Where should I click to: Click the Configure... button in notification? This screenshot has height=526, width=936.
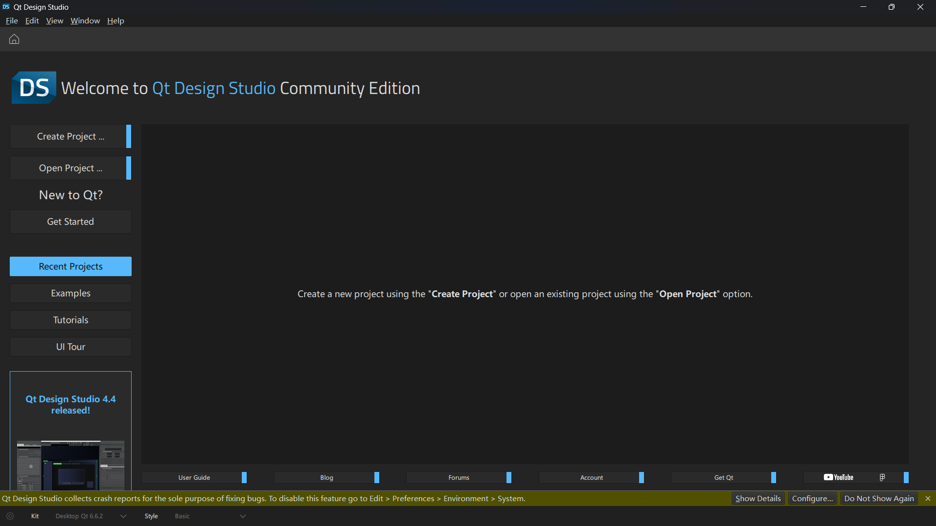812,498
